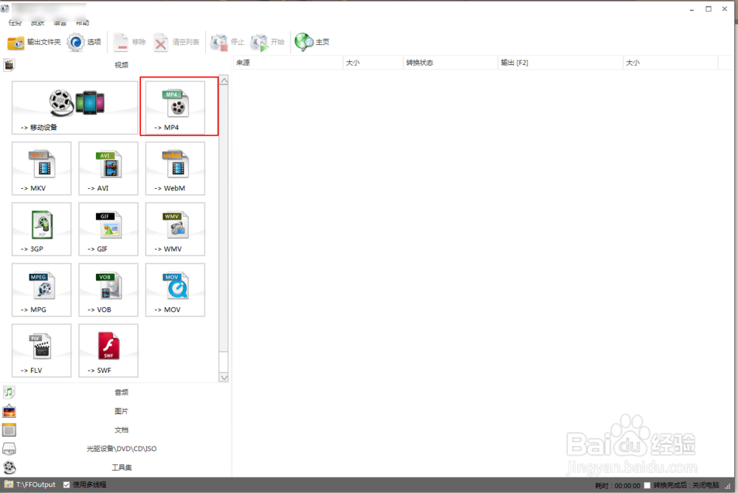Click the 清空列表 clear list button
Image resolution: width=738 pixels, height=493 pixels.
(176, 42)
